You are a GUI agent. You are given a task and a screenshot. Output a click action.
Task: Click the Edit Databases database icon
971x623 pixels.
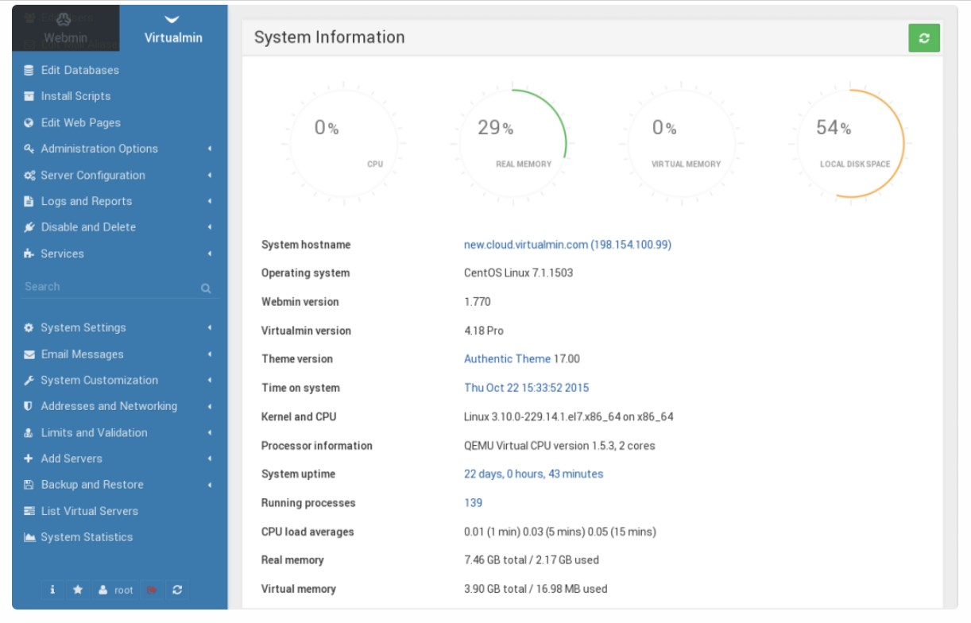[29, 70]
